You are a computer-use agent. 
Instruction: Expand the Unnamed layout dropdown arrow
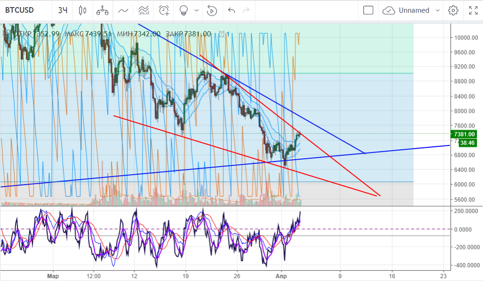(438, 10)
